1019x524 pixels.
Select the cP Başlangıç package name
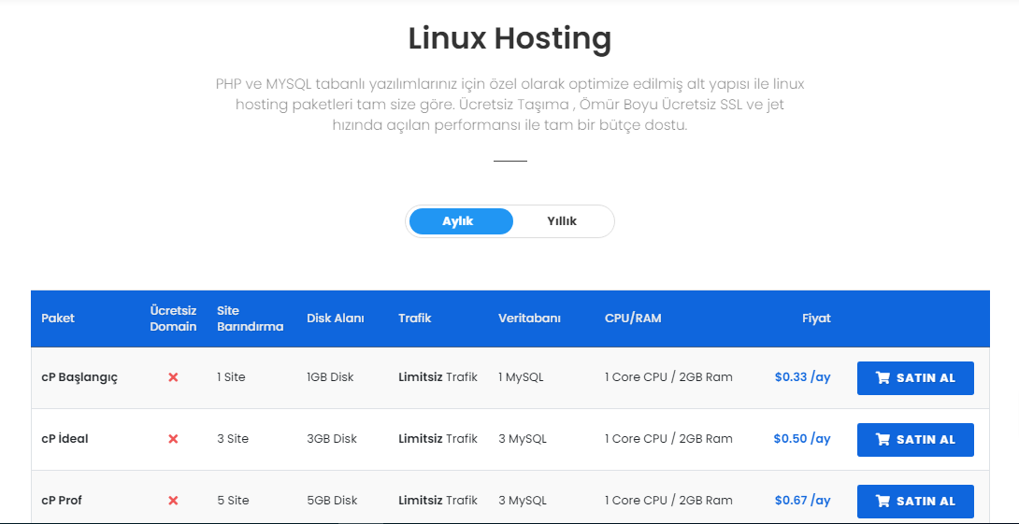click(79, 377)
